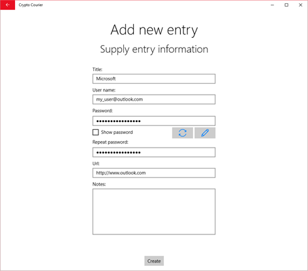Click the Crypto Courier title bar text
This screenshot has height=271, width=308.
pyautogui.click(x=31, y=5)
